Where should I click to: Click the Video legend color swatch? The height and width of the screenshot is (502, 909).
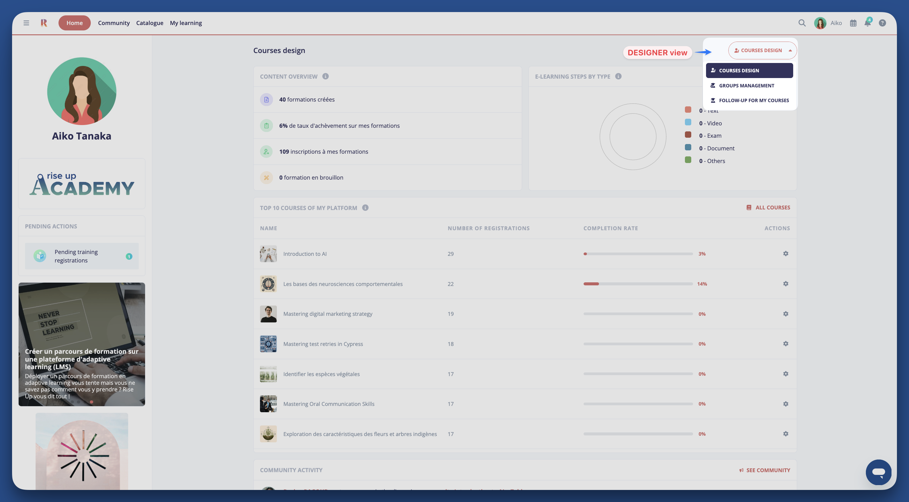(x=688, y=122)
